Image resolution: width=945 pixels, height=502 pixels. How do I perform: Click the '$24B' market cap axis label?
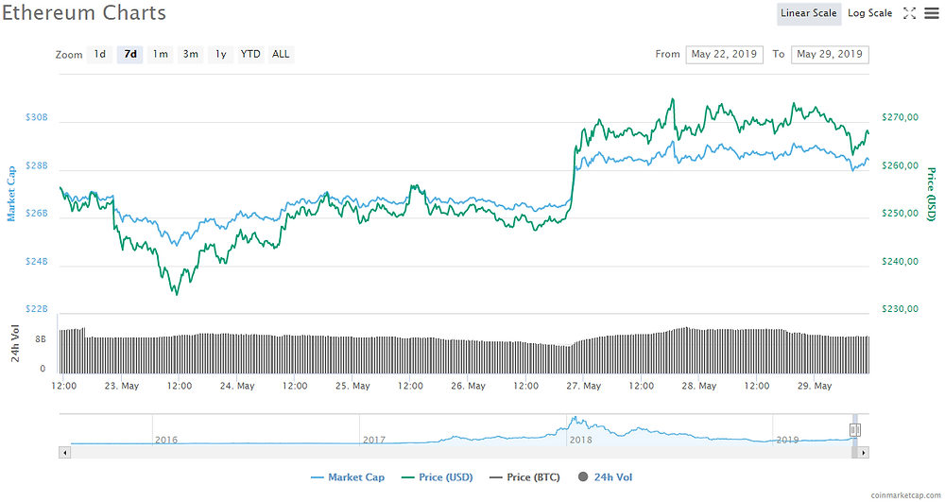(x=36, y=261)
